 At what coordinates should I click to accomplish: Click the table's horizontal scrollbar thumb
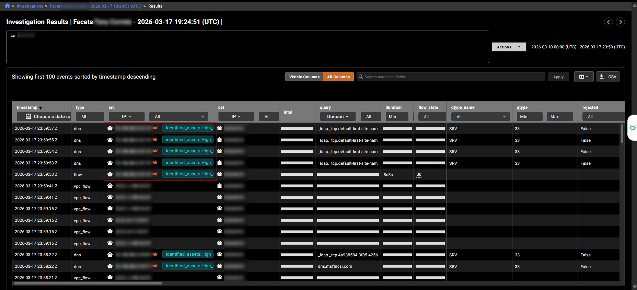pos(88,283)
